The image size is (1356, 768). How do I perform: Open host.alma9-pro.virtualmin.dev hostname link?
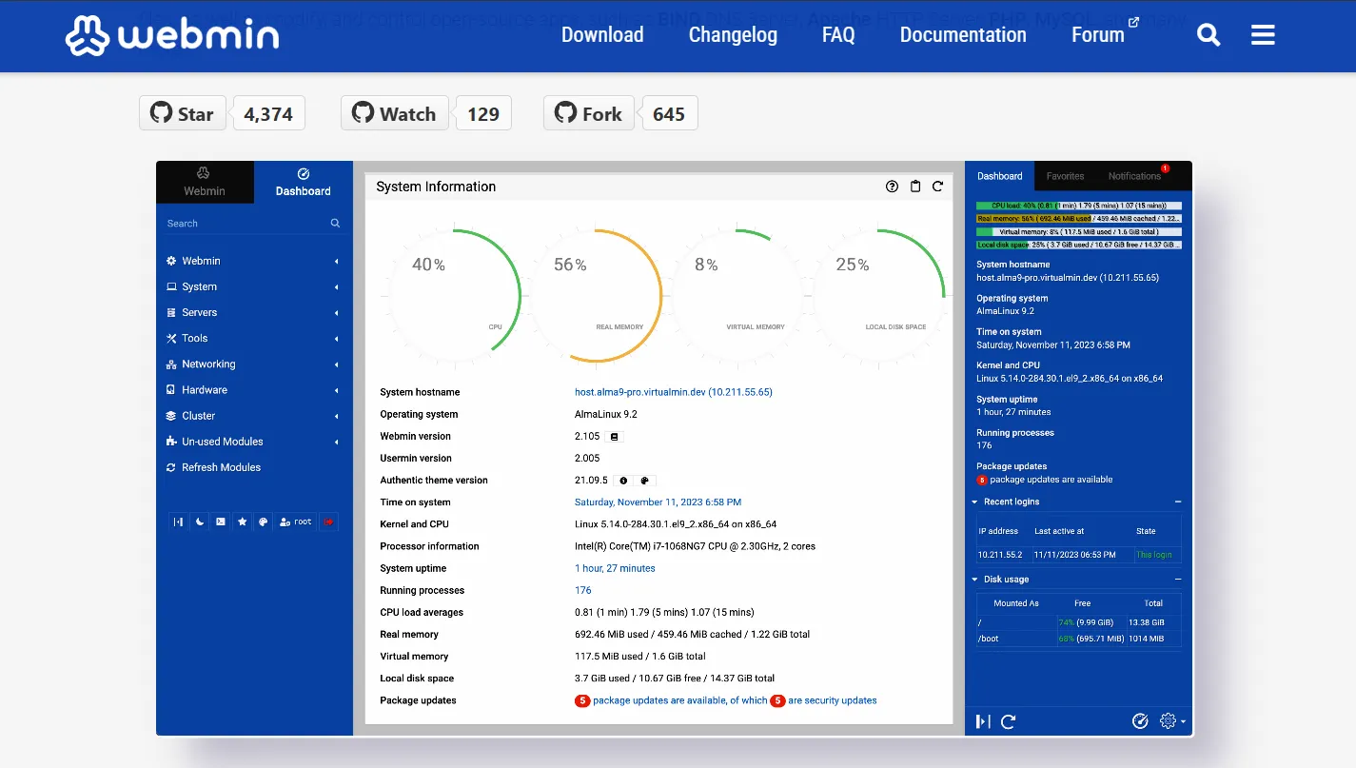[674, 392]
